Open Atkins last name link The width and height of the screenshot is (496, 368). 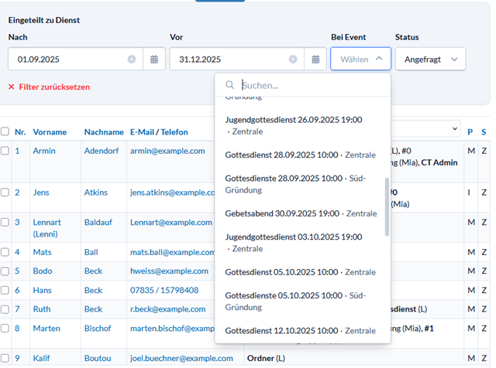[x=96, y=193]
